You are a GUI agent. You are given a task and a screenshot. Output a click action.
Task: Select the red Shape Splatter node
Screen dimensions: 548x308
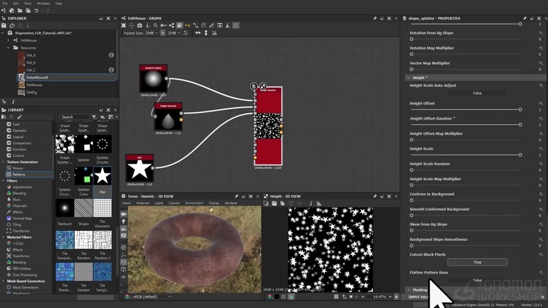(268, 126)
